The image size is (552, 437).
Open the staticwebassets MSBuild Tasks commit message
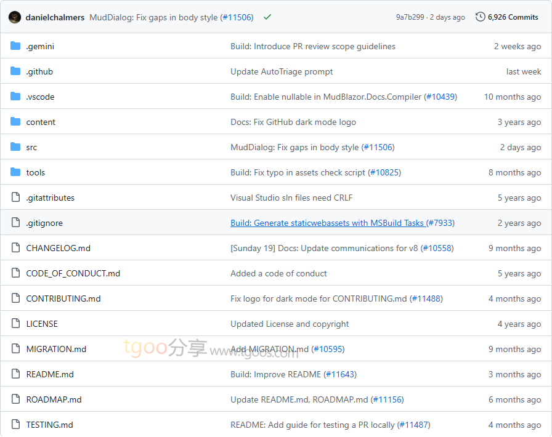point(327,223)
